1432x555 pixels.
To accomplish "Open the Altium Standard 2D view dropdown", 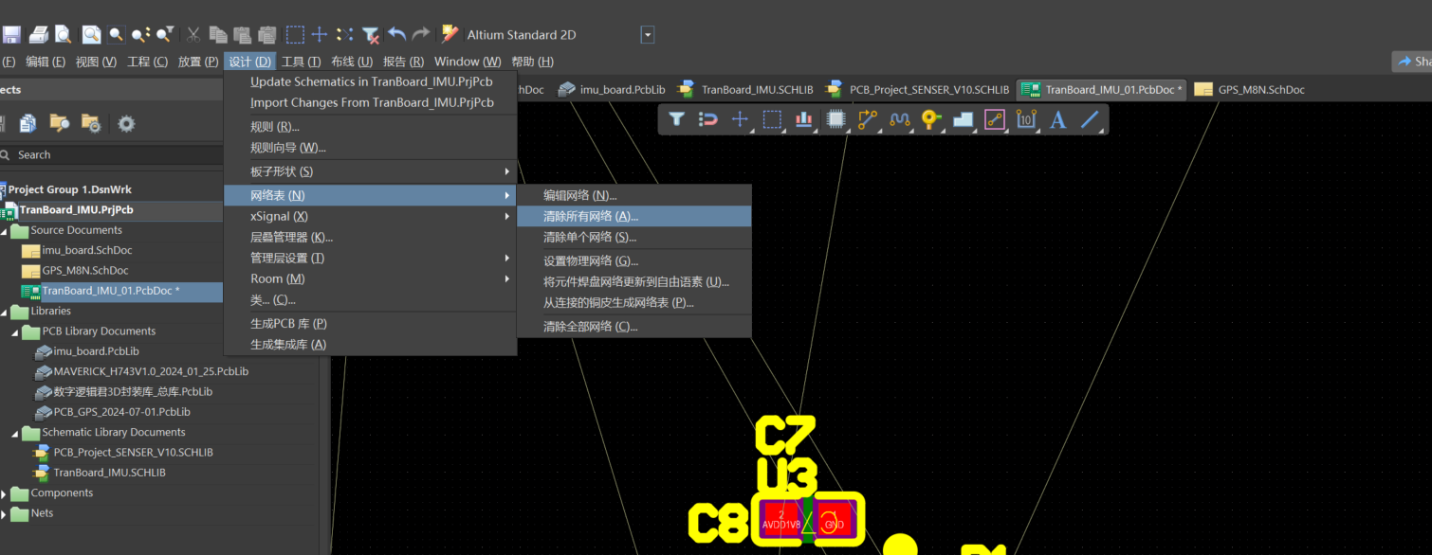I will (x=647, y=34).
